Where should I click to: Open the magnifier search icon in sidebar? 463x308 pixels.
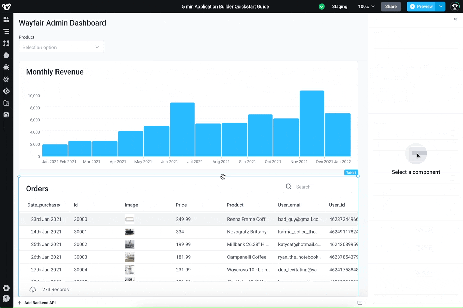(6, 115)
